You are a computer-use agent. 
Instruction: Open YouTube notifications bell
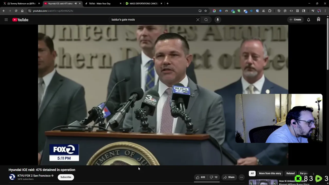pyautogui.click(x=308, y=20)
